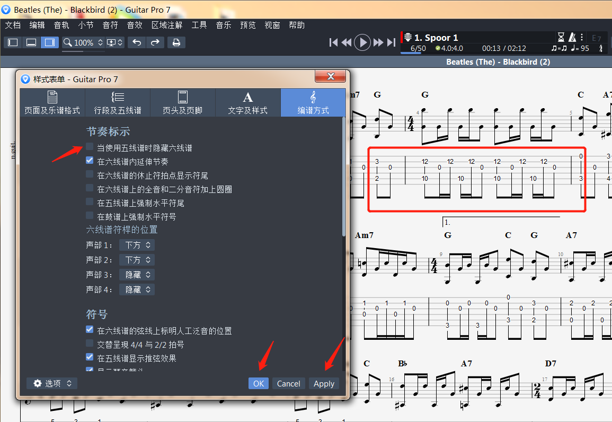The width and height of the screenshot is (612, 422).
Task: Open the 声部 1 position dropdown
Action: 137,245
